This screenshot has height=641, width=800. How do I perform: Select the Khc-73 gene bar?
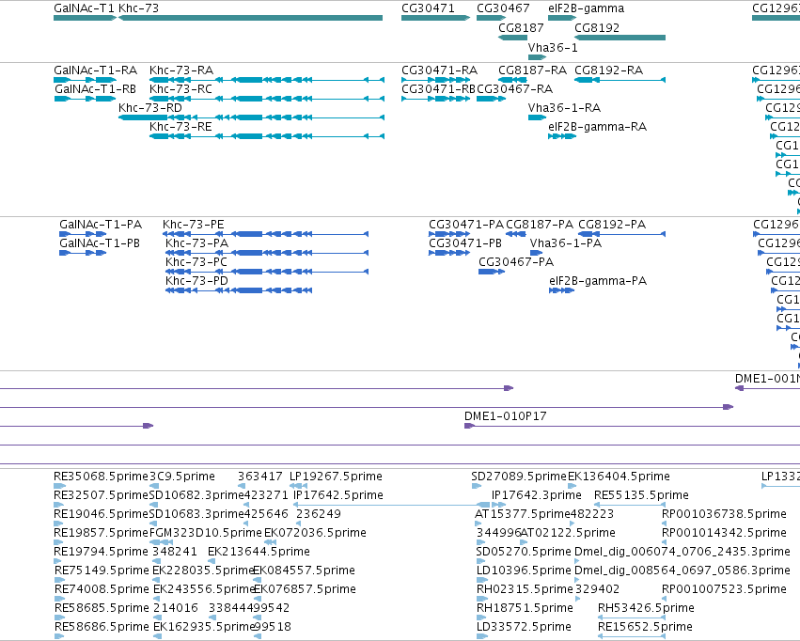click(250, 18)
